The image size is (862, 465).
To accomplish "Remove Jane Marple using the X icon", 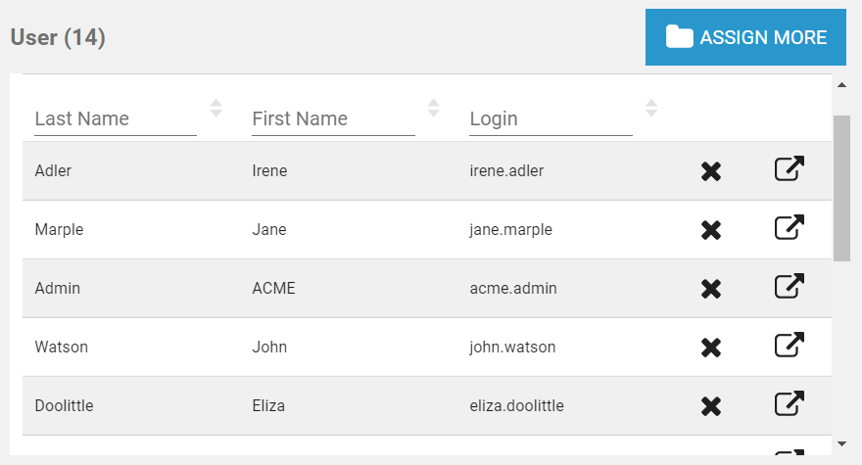I will [x=711, y=230].
